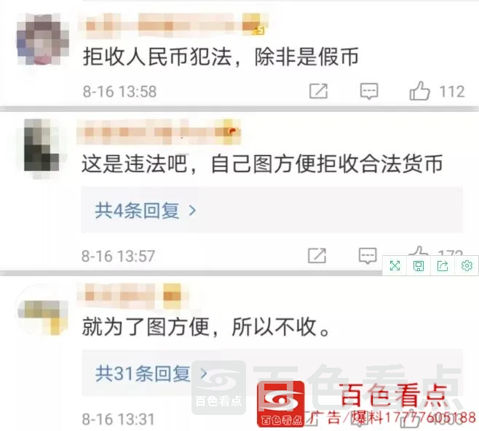The height and width of the screenshot is (431, 479).
Task: Share image using floating toolbar share icon
Action: click(443, 266)
